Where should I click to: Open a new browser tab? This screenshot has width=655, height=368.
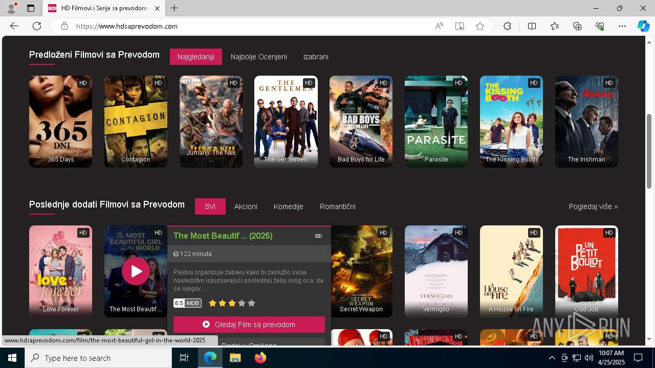[x=174, y=8]
